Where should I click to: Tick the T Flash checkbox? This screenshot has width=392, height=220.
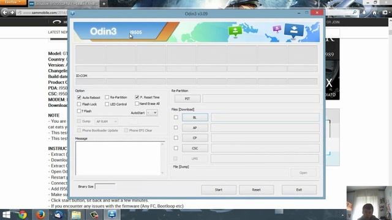click(x=79, y=111)
